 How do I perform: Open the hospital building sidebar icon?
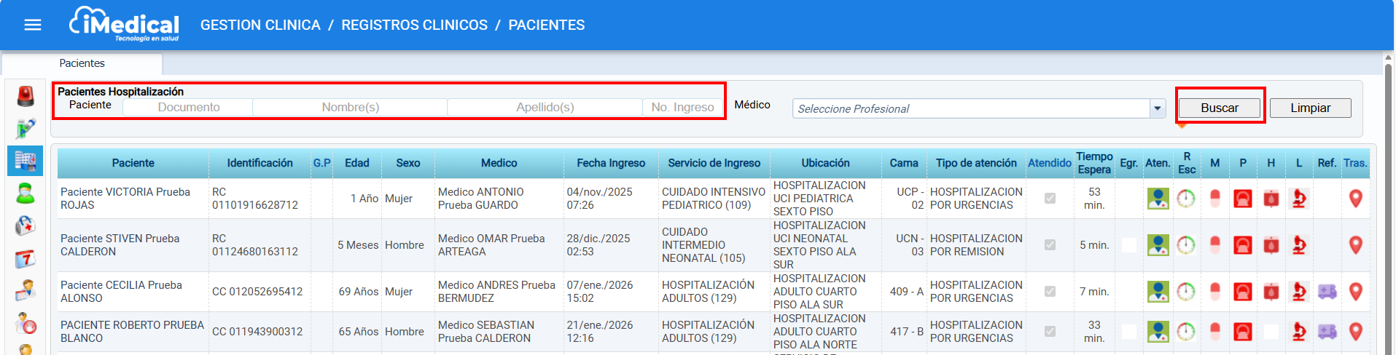25,160
